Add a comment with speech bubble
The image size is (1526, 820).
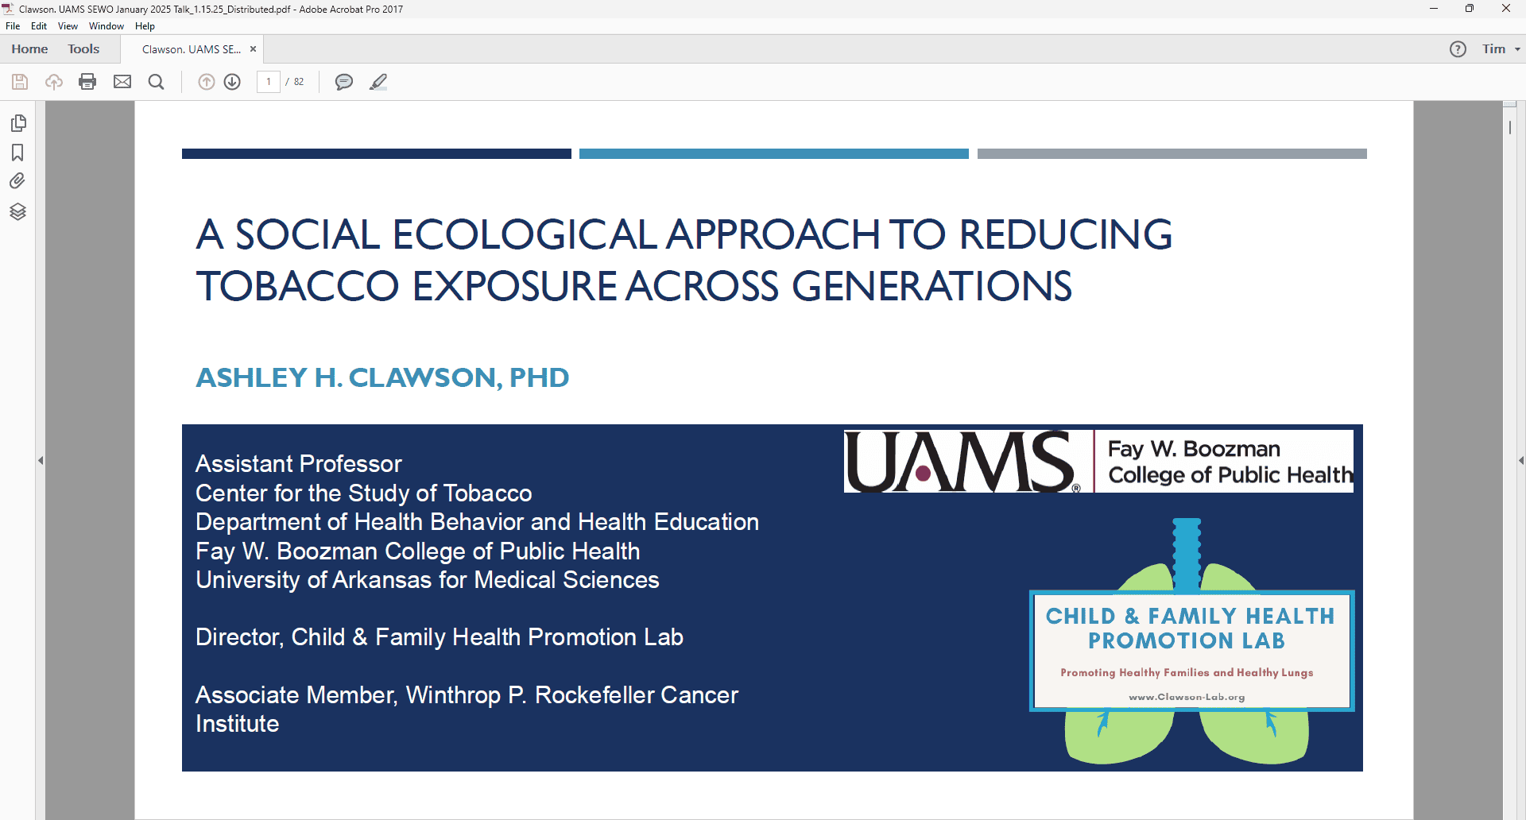pyautogui.click(x=343, y=82)
